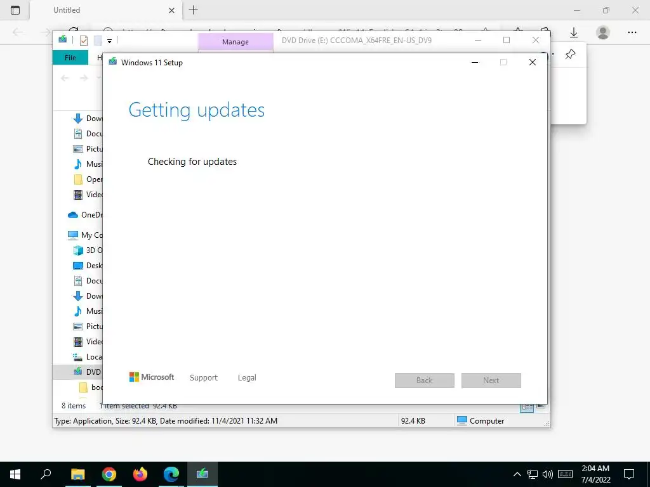The image size is (650, 487).
Task: Switch Explorer to details view
Action: tap(527, 408)
